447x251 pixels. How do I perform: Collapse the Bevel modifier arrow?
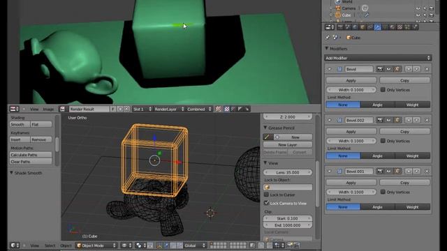(330, 69)
